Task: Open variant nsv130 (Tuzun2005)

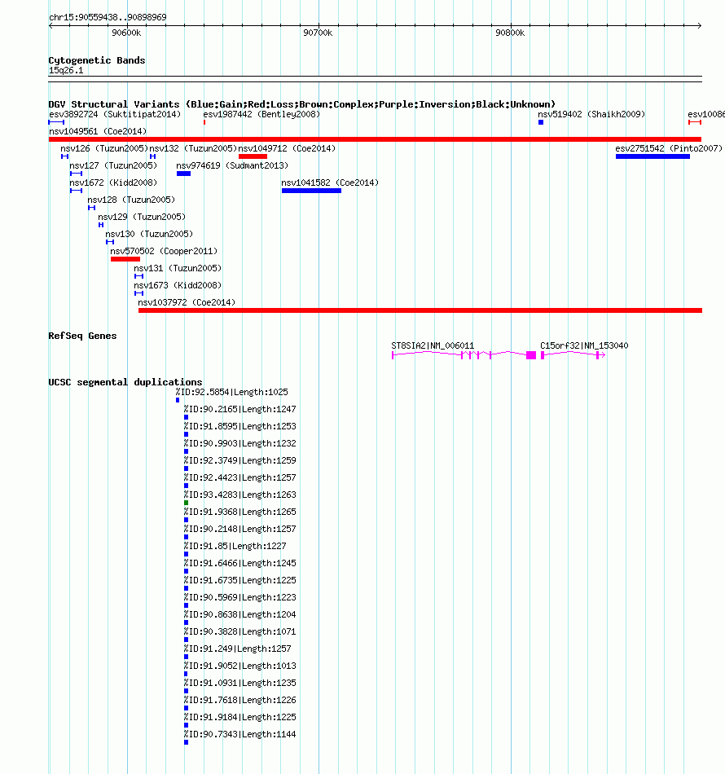Action: click(149, 234)
